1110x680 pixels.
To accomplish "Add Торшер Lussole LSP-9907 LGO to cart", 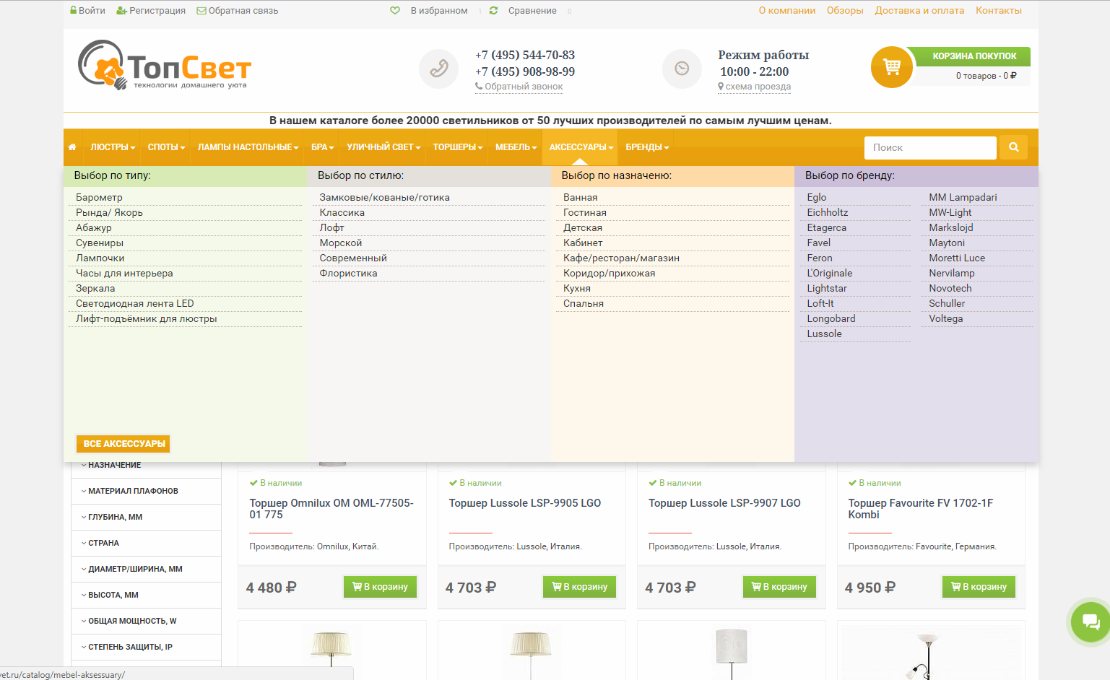I will [x=779, y=587].
